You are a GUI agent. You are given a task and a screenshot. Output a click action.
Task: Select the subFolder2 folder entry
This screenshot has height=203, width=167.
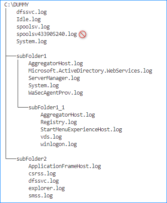(31, 159)
